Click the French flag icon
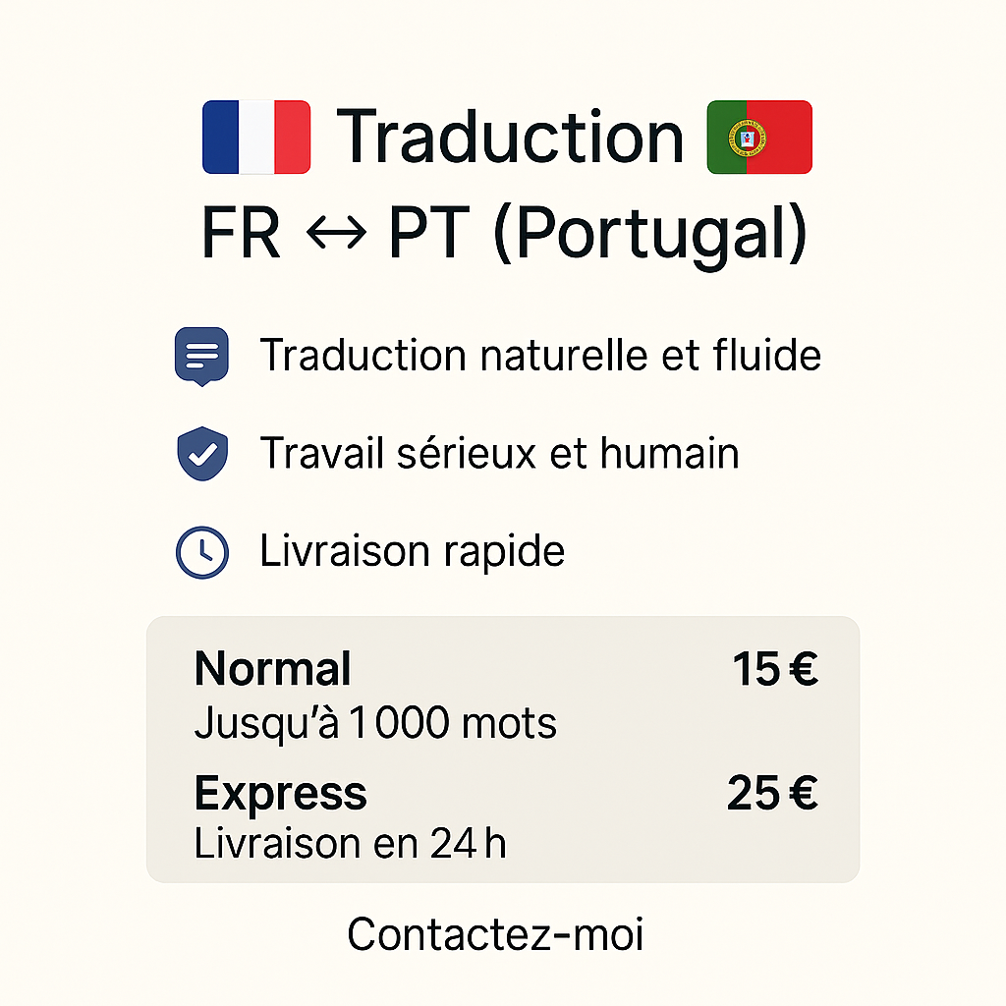The width and height of the screenshot is (1006, 1006). [x=256, y=137]
